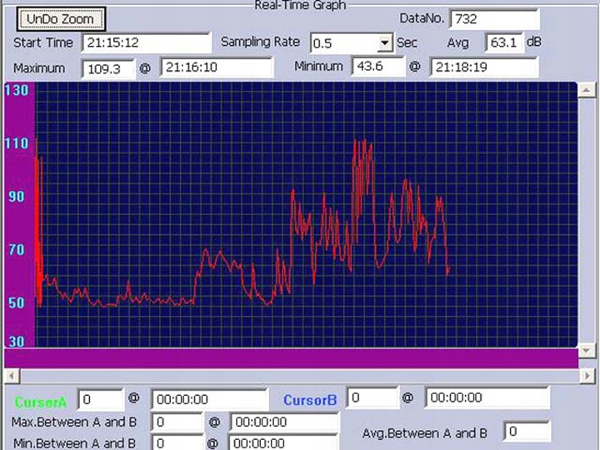
Task: Click the down arrow beside the graph
Action: tap(588, 350)
